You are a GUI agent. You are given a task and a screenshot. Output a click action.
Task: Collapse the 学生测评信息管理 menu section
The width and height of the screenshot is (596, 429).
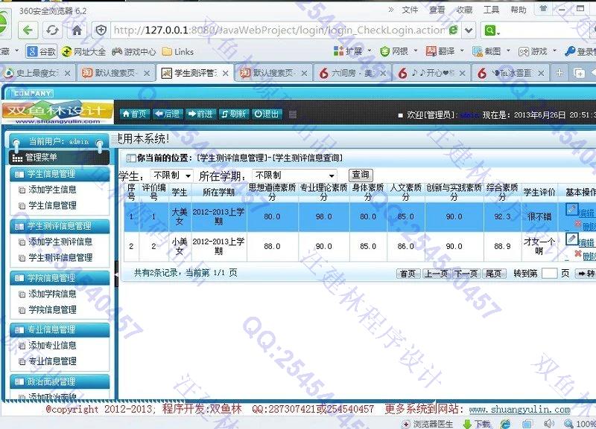point(60,226)
